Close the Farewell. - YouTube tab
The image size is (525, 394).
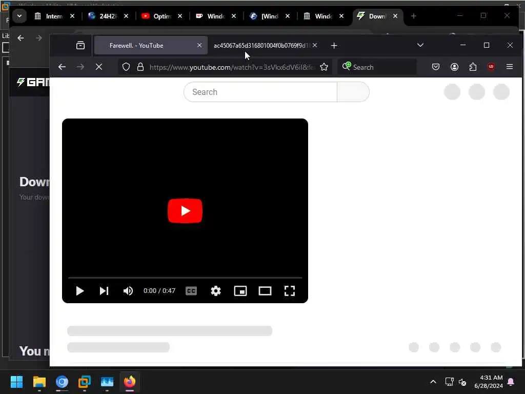[199, 45]
